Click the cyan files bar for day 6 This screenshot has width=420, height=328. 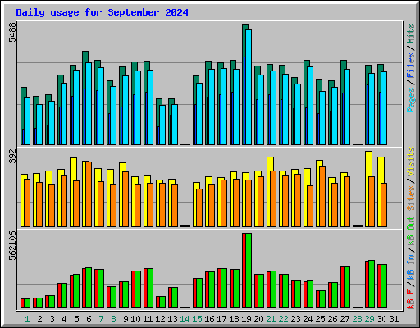89,104
